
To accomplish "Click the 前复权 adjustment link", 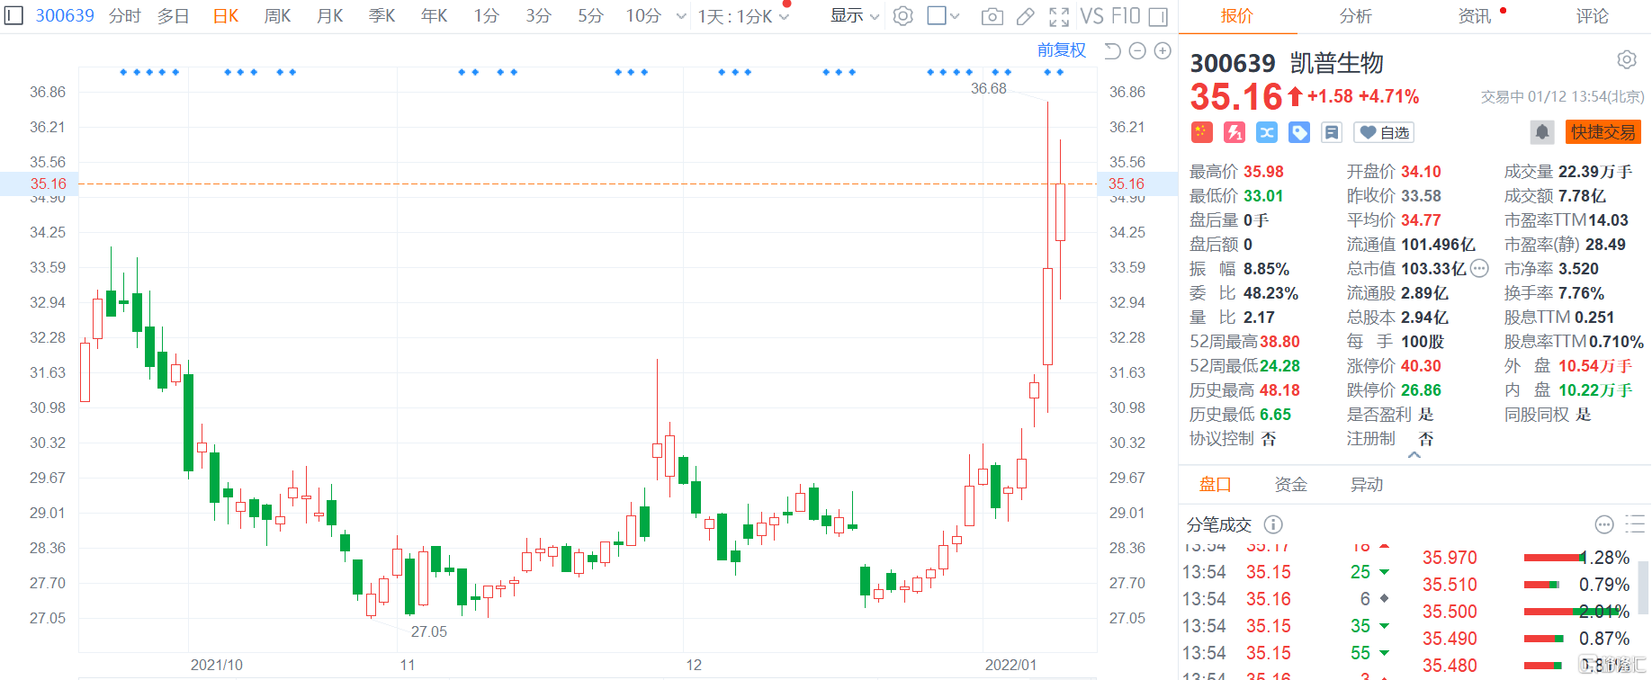I will coord(1061,50).
